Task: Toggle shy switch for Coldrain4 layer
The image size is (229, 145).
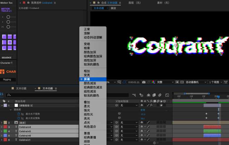Action: tap(142, 127)
